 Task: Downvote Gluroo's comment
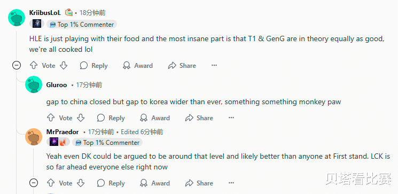point(81,118)
